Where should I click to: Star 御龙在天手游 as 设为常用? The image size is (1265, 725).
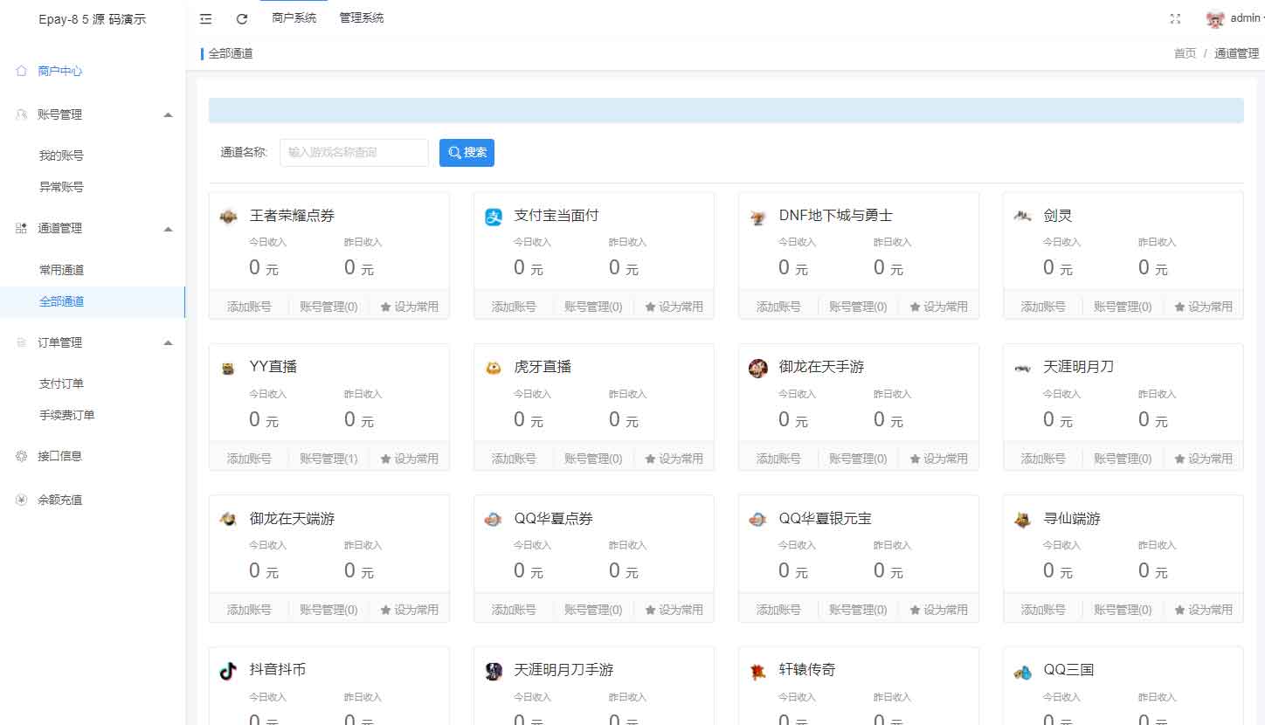[938, 459]
